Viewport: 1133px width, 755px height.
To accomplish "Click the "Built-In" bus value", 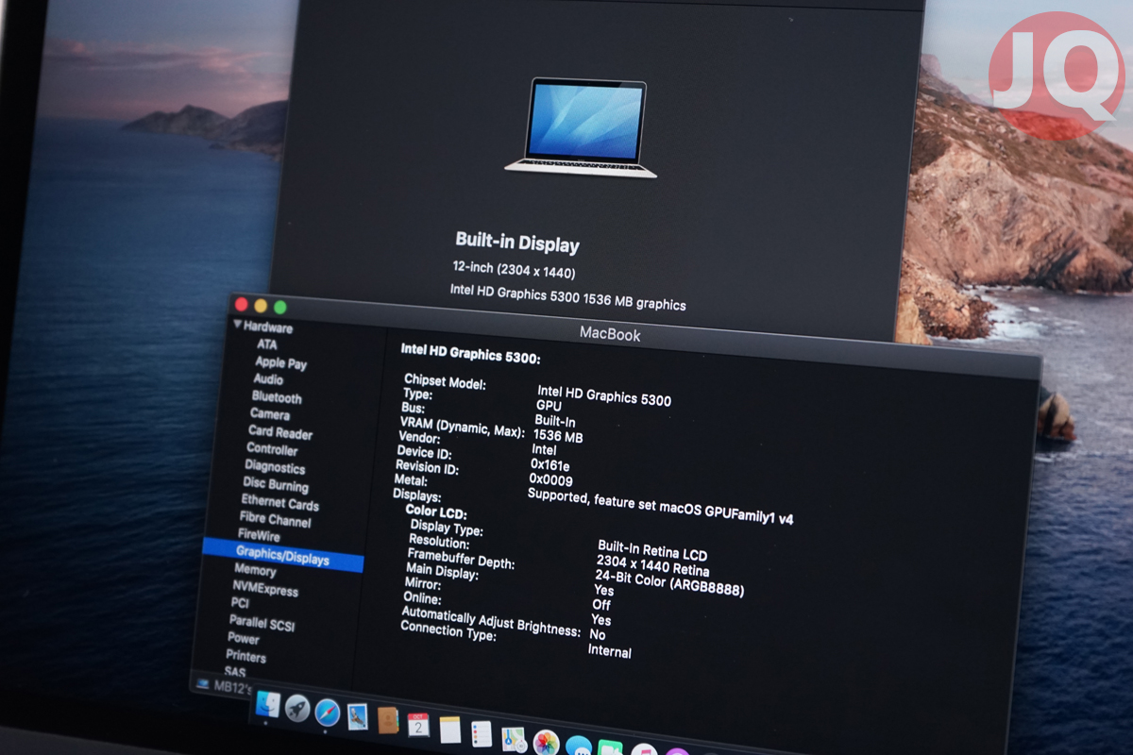I will coord(554,421).
